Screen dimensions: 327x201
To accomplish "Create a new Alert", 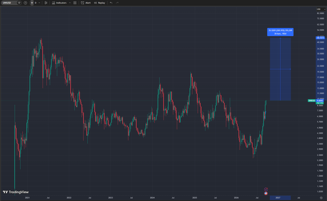I will coord(86,3).
